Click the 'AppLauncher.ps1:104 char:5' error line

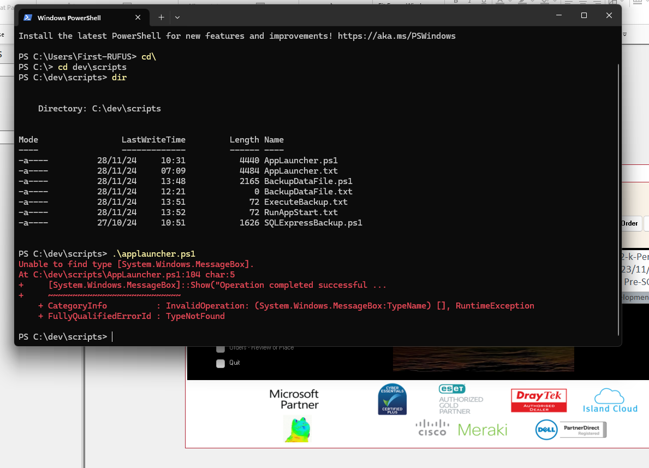click(x=127, y=275)
